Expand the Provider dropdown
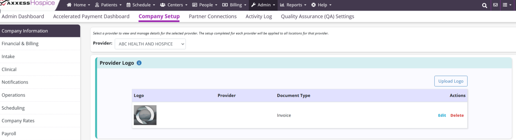The height and width of the screenshot is (140, 516). [x=150, y=44]
